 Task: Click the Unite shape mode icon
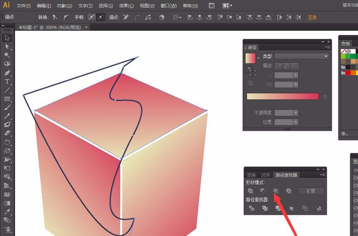click(x=251, y=191)
